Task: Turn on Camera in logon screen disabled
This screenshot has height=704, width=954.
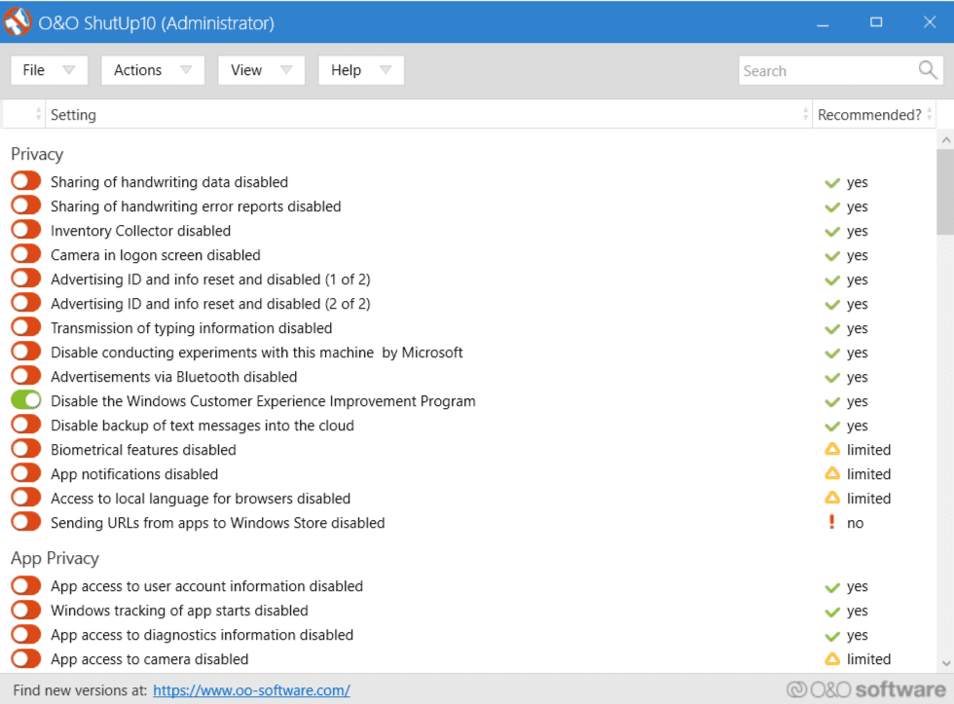Action: coord(25,254)
